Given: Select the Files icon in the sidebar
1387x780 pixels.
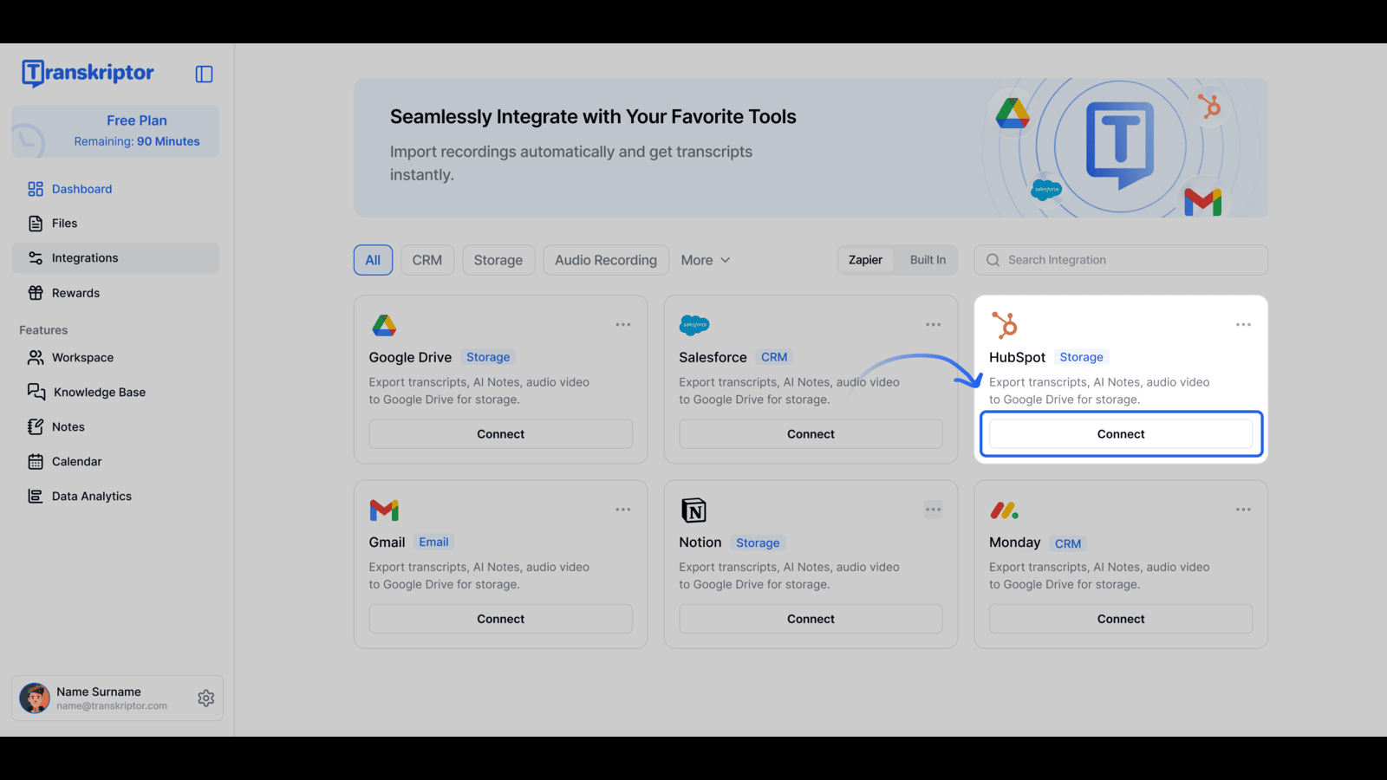Looking at the screenshot, I should click(35, 223).
